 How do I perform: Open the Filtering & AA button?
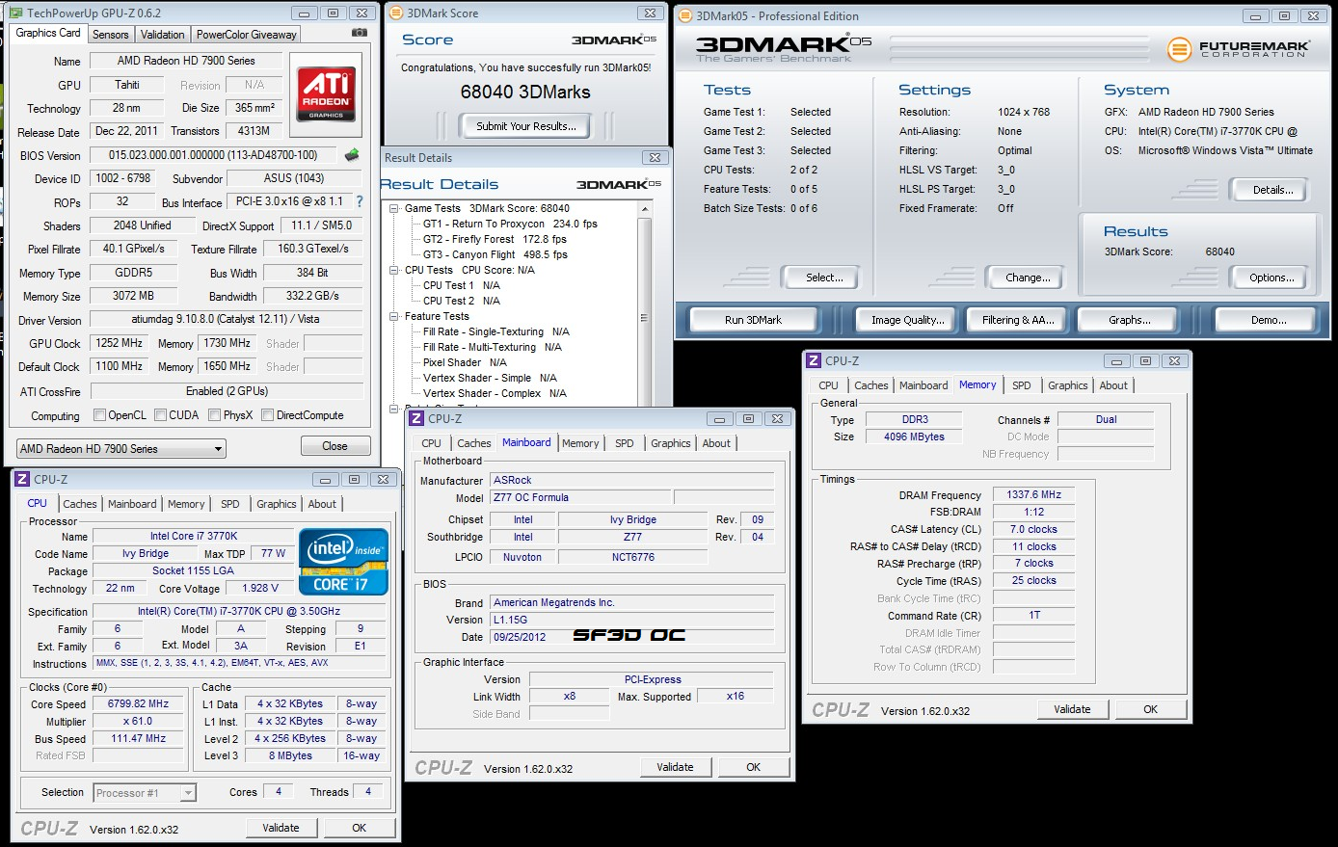[1018, 320]
